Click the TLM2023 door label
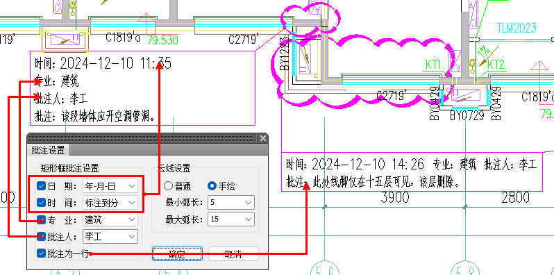Viewport: 554px width, 275px height. 517,28
